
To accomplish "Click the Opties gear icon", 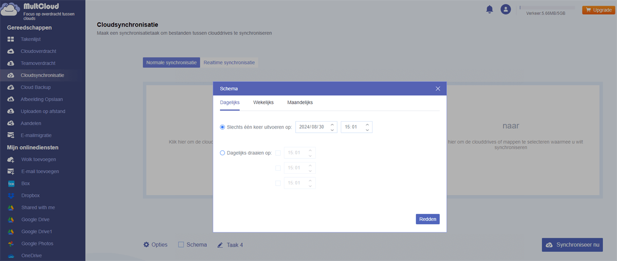I will pos(146,245).
